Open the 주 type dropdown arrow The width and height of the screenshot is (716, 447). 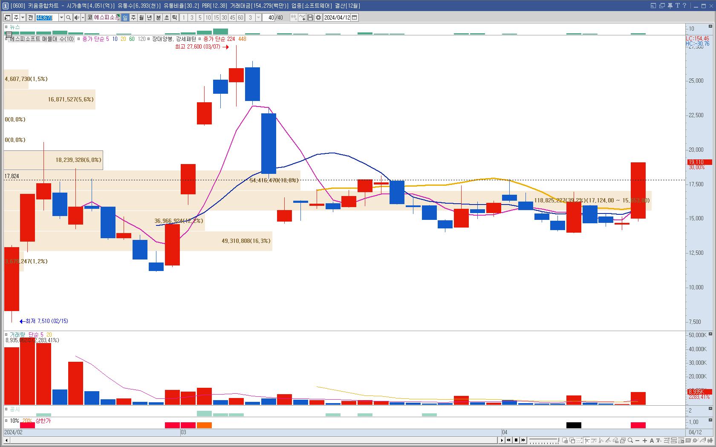pos(23,17)
